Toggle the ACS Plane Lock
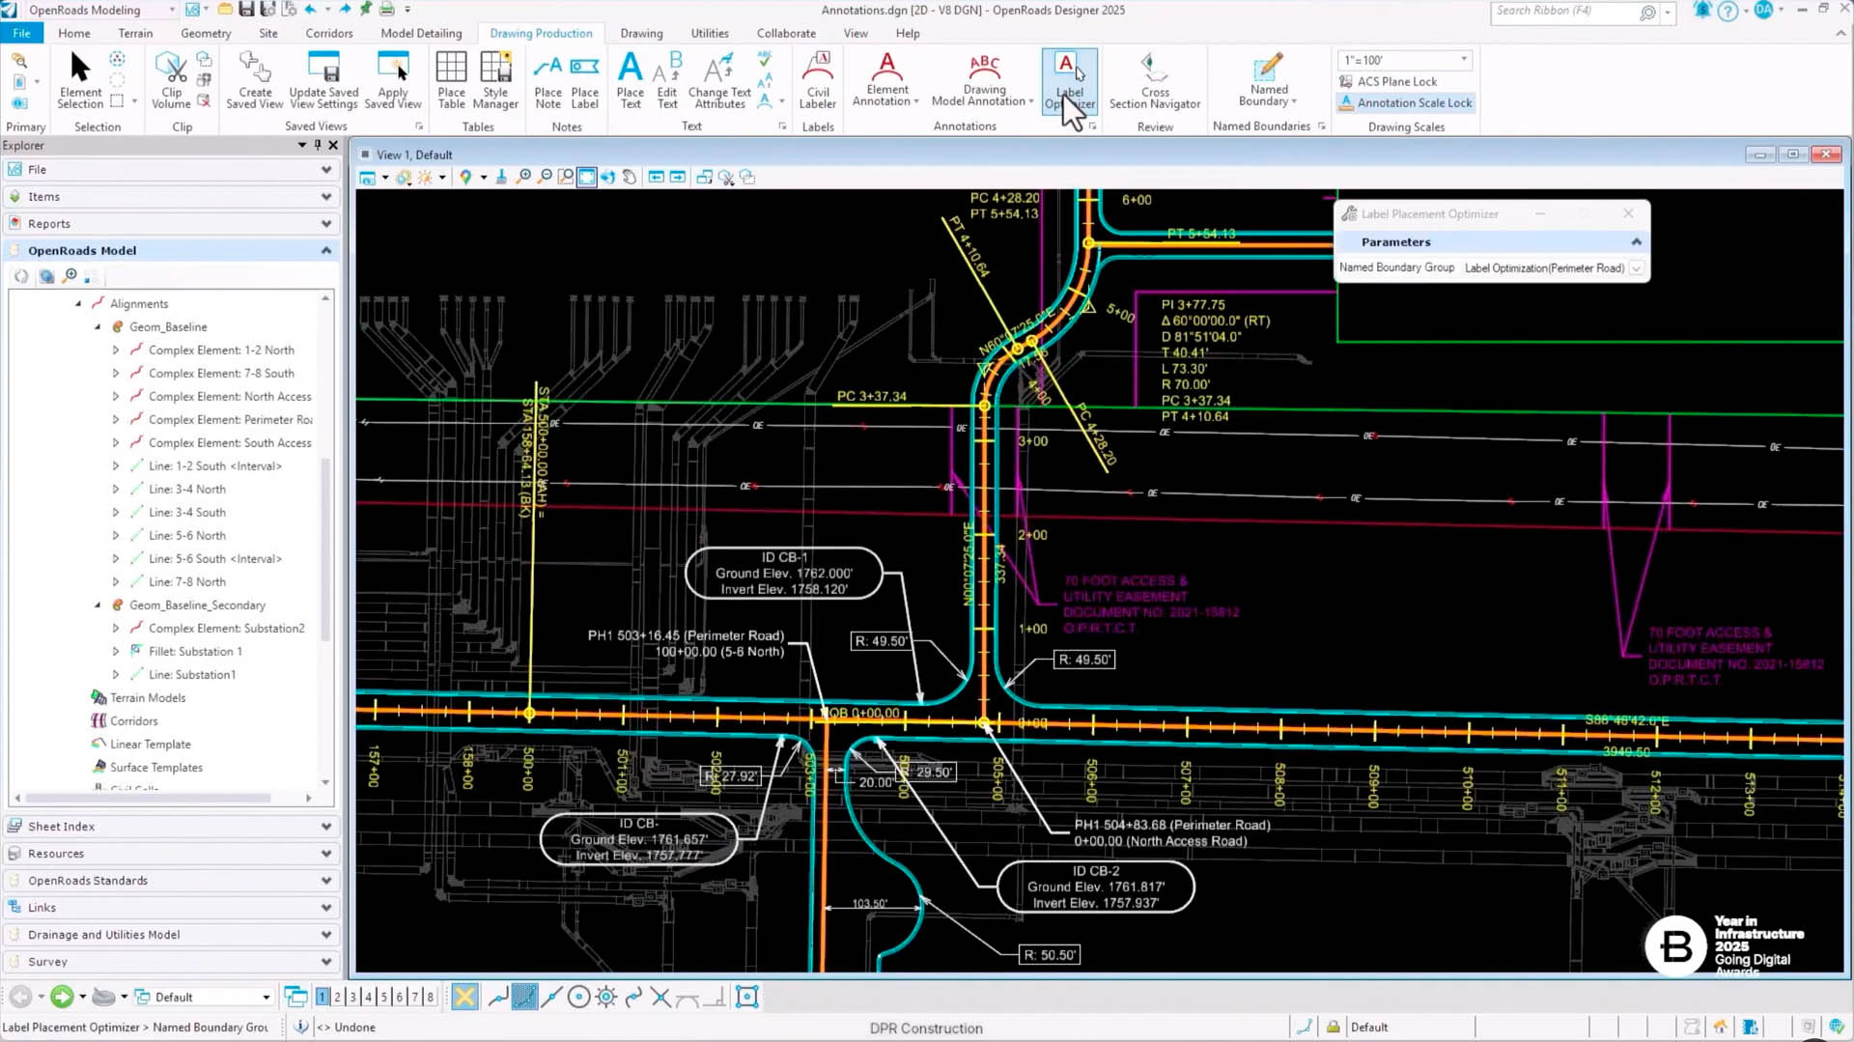Viewport: 1854px width, 1042px height. [x=1388, y=82]
